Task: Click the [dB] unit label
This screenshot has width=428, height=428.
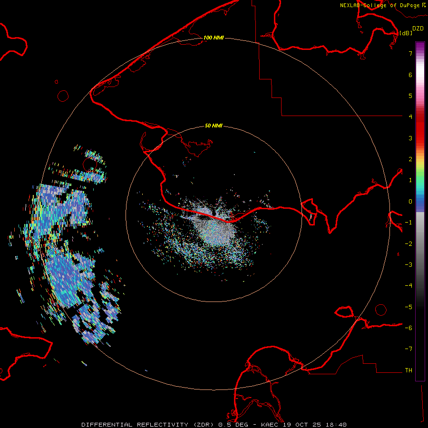Action: (x=406, y=33)
